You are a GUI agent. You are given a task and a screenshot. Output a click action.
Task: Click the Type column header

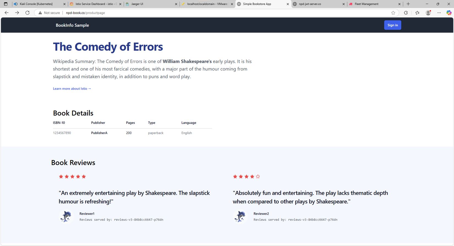click(x=152, y=123)
